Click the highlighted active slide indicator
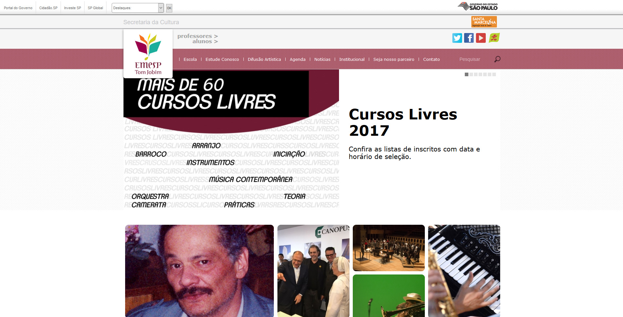This screenshot has height=317, width=623. pyautogui.click(x=466, y=74)
